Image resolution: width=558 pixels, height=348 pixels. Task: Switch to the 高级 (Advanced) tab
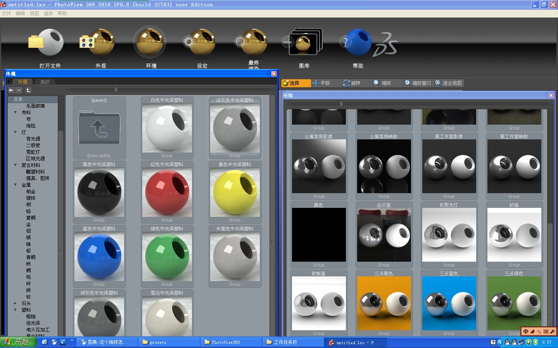tap(45, 82)
